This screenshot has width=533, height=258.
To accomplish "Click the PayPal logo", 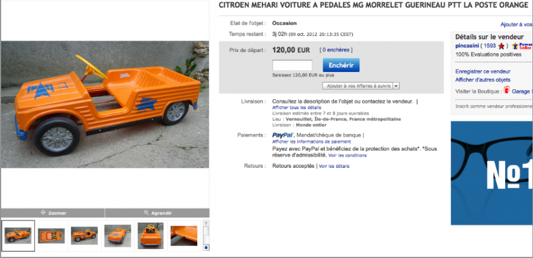I will point(283,135).
